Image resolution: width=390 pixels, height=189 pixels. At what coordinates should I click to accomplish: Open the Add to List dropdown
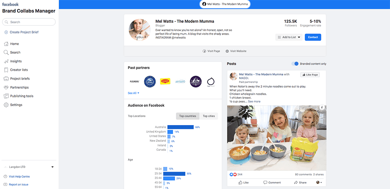coord(289,37)
